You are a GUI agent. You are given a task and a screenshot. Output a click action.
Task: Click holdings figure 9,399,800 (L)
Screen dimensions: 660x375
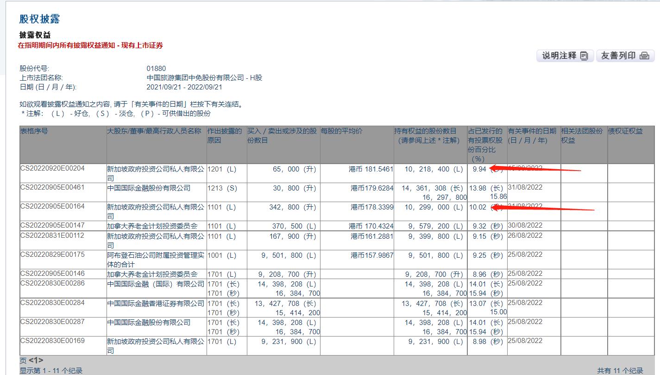coord(436,236)
